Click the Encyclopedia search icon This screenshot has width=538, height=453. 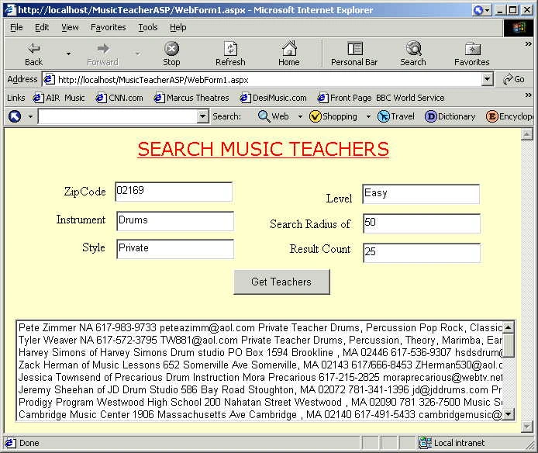click(x=491, y=116)
